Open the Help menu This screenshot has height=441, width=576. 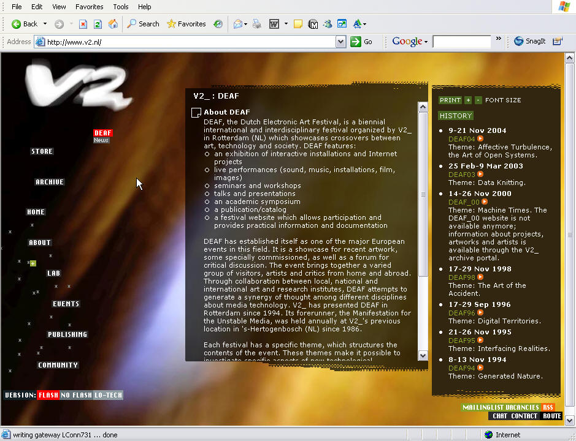[144, 7]
